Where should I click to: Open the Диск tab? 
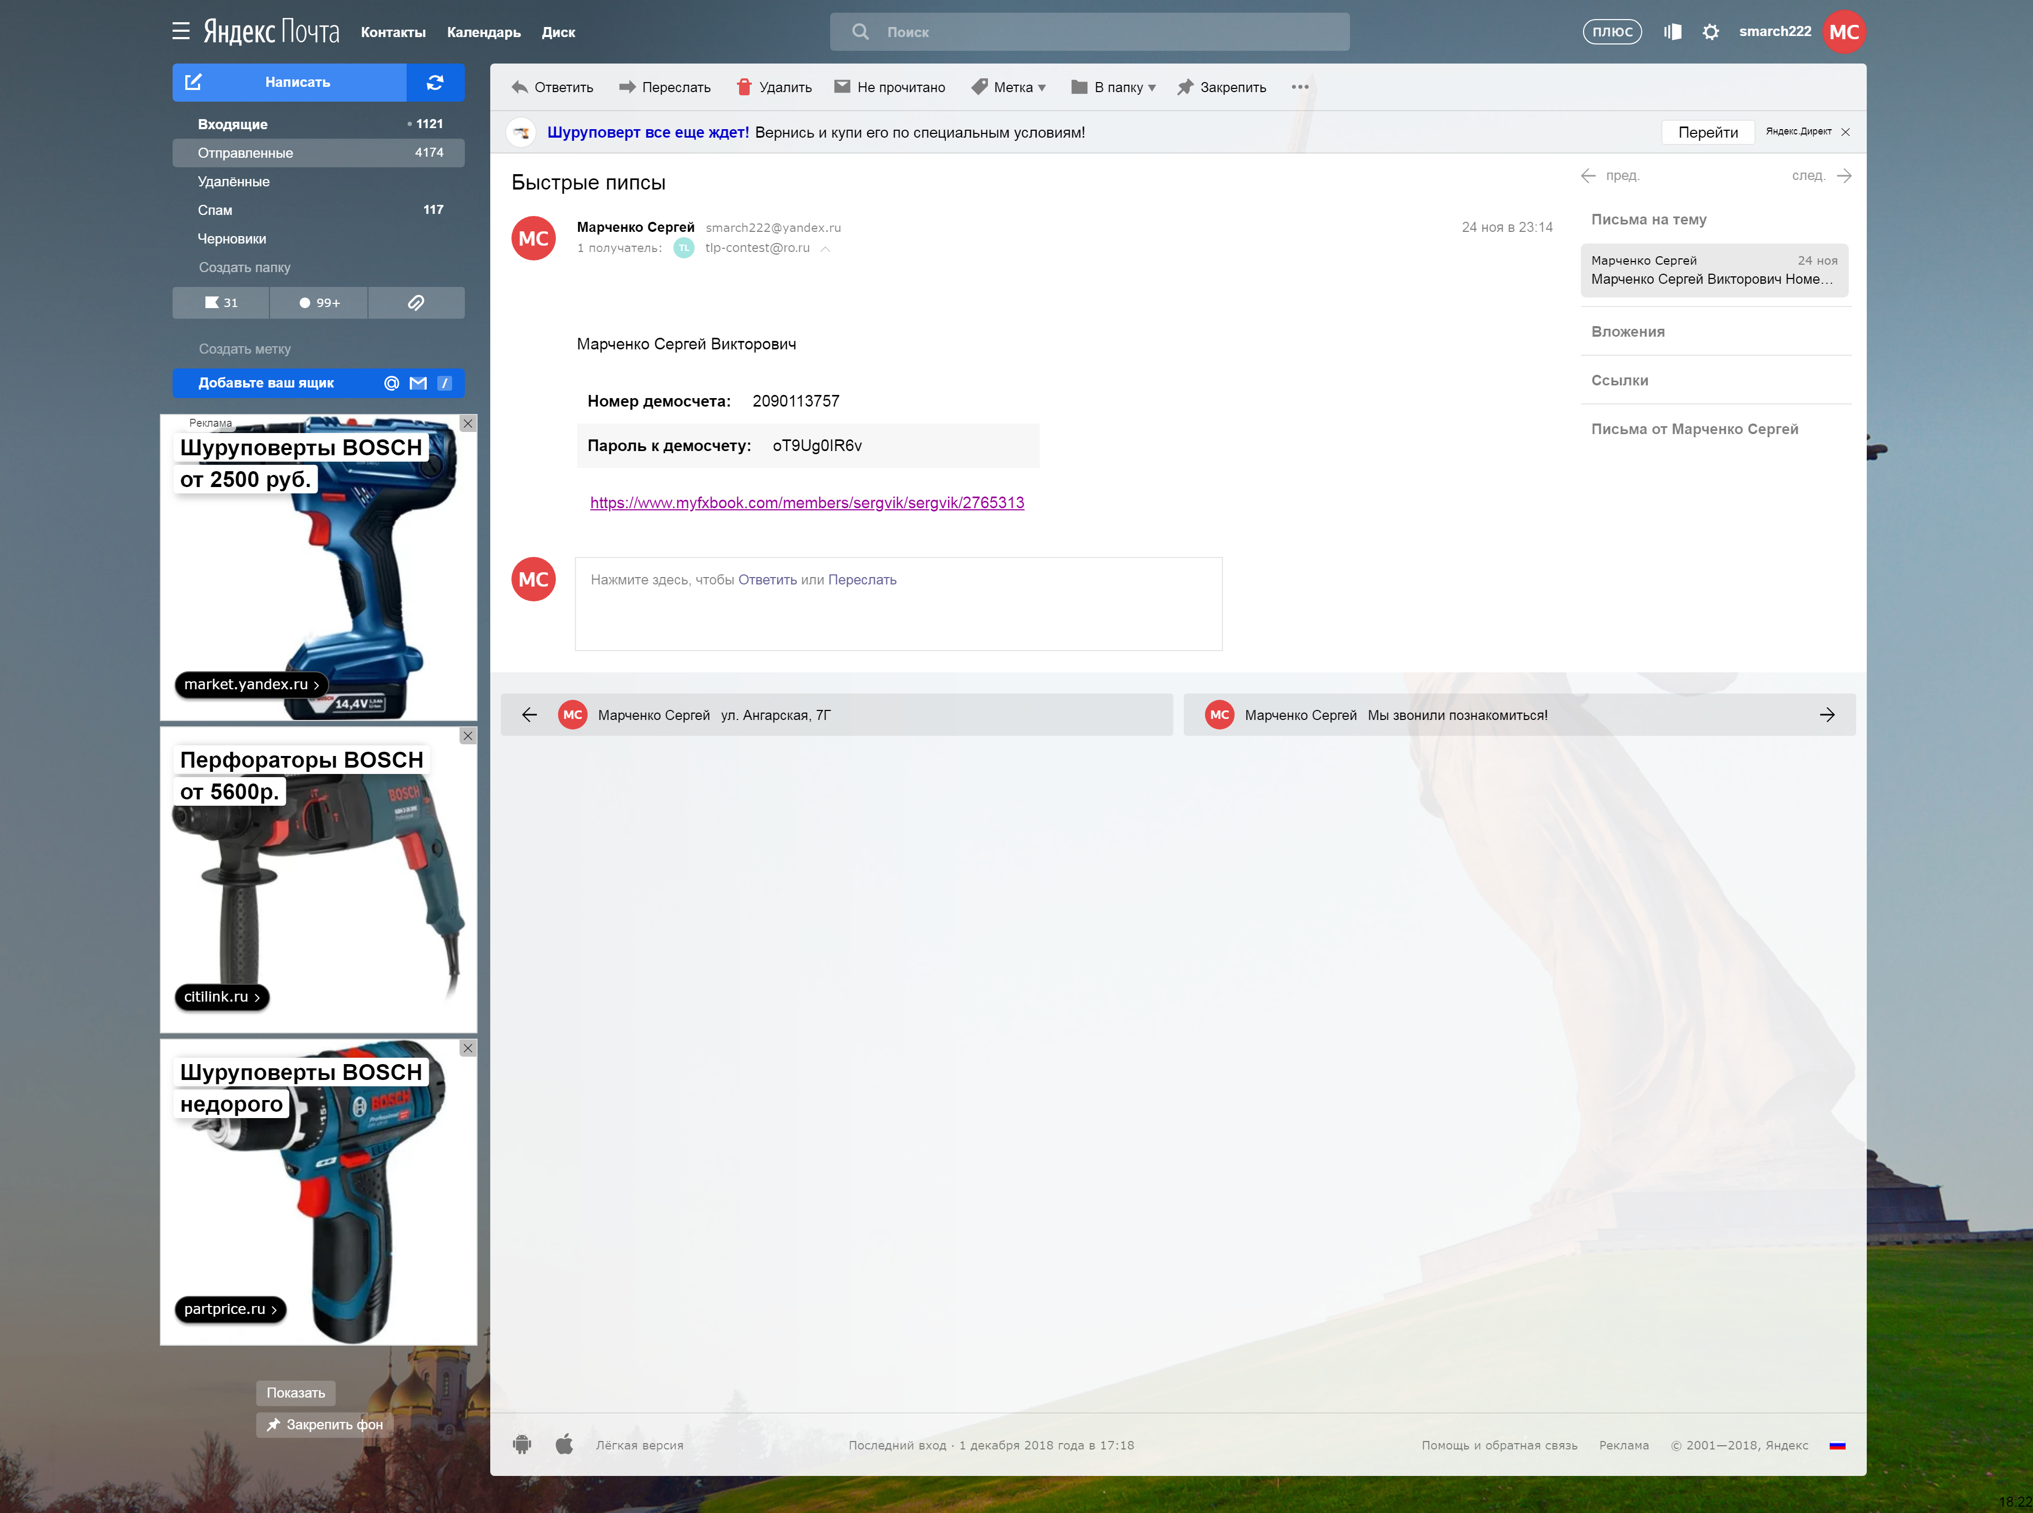click(559, 32)
